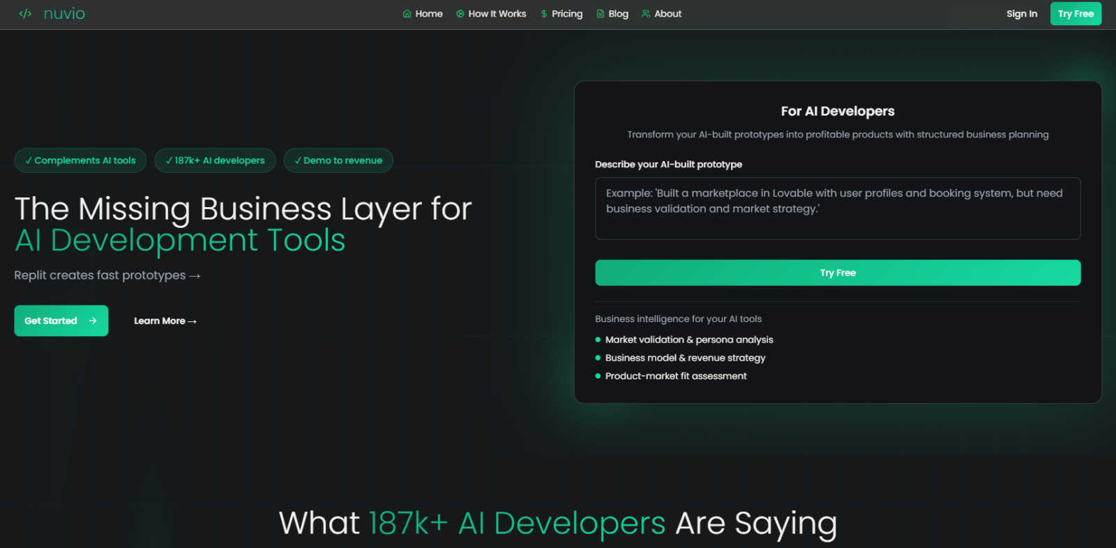
Task: Click Sign In in the header
Action: (x=1021, y=14)
